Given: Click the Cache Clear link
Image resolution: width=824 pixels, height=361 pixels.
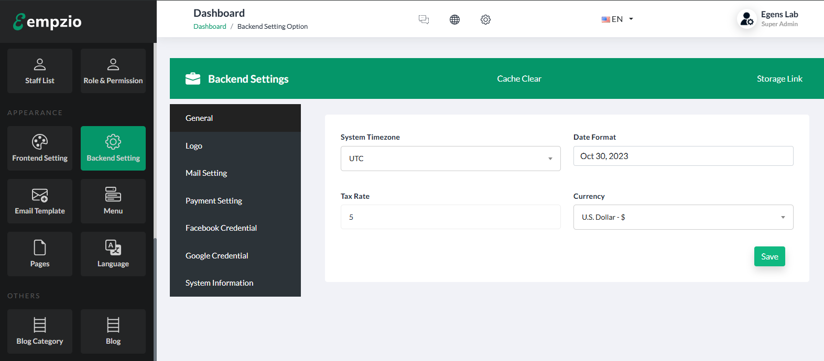Looking at the screenshot, I should [519, 78].
